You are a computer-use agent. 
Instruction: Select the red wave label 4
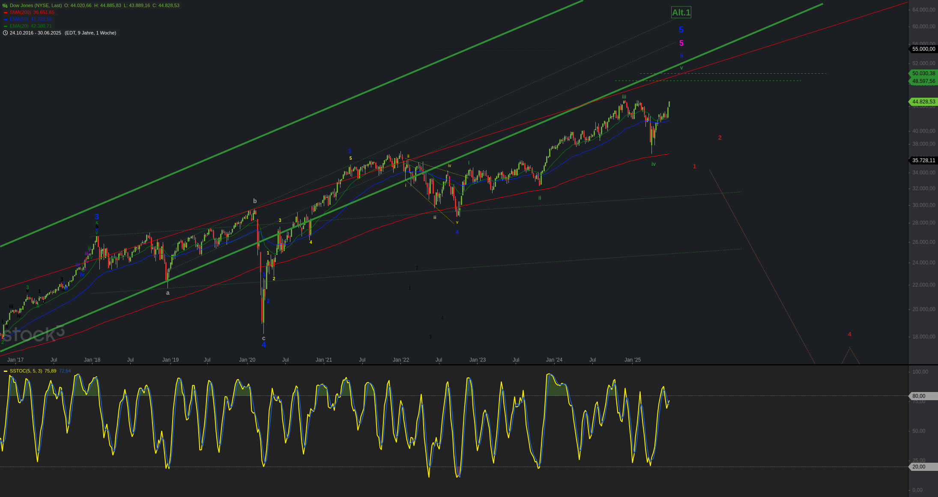coord(850,335)
